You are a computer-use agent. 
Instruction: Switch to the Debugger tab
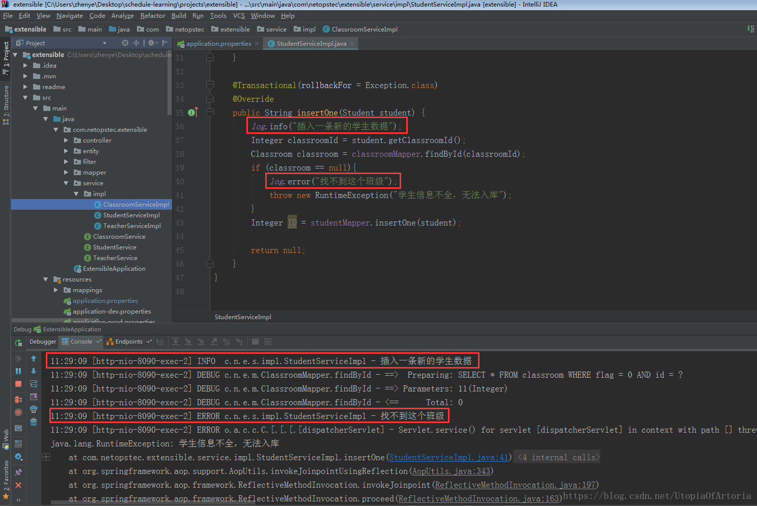pyautogui.click(x=43, y=342)
